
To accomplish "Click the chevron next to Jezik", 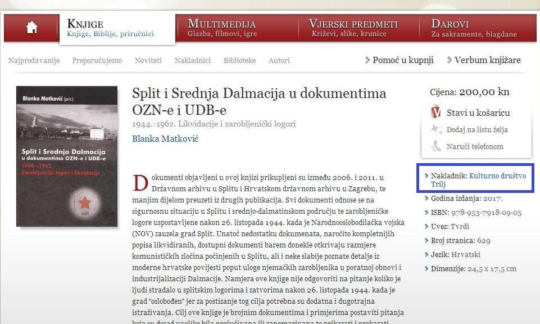I will [426, 255].
